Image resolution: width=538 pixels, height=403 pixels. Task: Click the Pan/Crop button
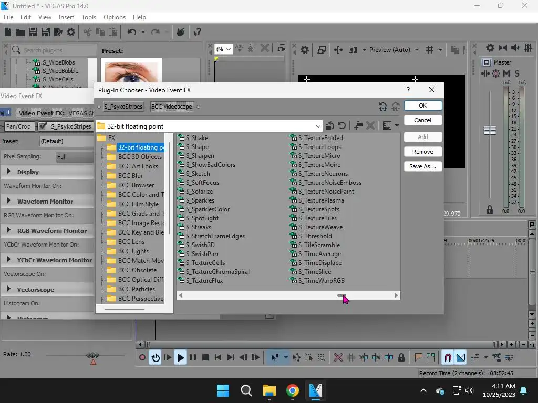[x=18, y=126]
